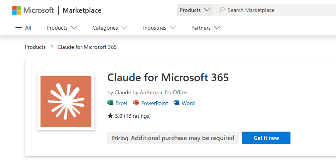336x162 pixels.
Task: Open the Products search filter dropdown
Action: coord(195,10)
